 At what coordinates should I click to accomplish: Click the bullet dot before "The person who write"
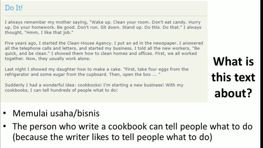[x=5, y=126]
